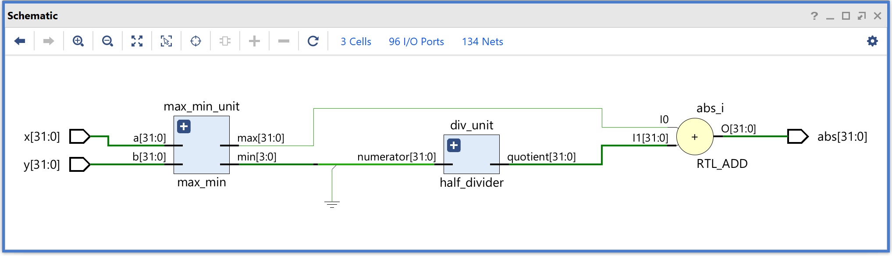
Task: Open schematic settings gear
Action: tap(872, 41)
